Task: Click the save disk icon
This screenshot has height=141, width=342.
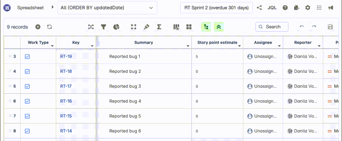Action: [330, 27]
